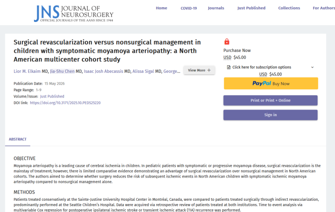Viewport: 335px width, 212px height.
Task: Click 'Click here for subscription options' text
Action: coord(262,68)
